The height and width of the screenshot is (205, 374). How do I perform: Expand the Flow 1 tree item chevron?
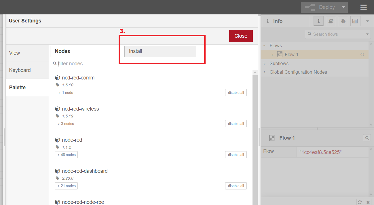[x=272, y=54]
